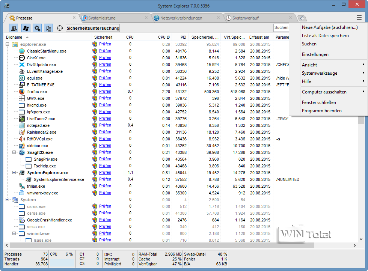Toggle the Windows system processes filter

26,28
